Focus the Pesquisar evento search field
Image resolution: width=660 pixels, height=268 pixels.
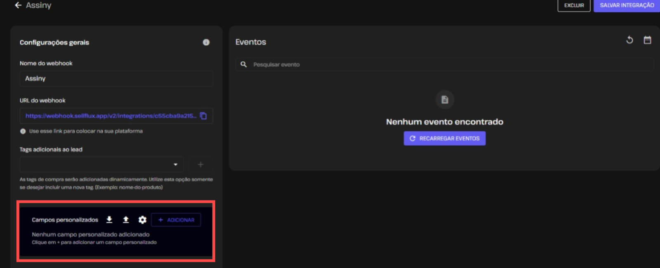(445, 65)
